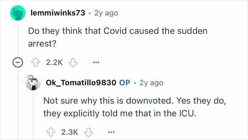Click lemmiwinks73's green avatar
Viewport: 248px width, 140px height.
(18, 13)
